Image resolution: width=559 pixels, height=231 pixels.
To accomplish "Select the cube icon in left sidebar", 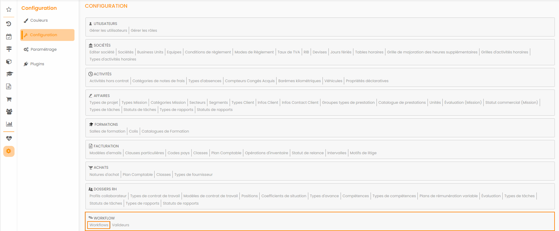I will point(9,62).
